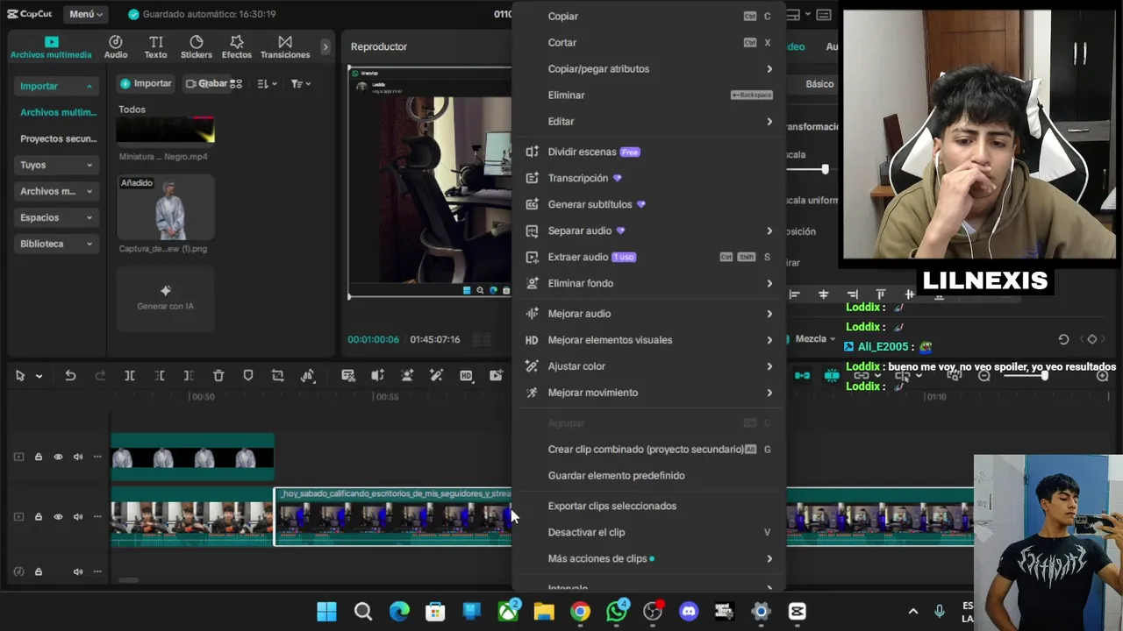Click the redo arrow in timeline toolbar

pos(99,375)
